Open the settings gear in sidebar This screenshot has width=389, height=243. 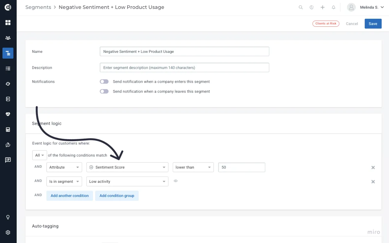coord(8,233)
